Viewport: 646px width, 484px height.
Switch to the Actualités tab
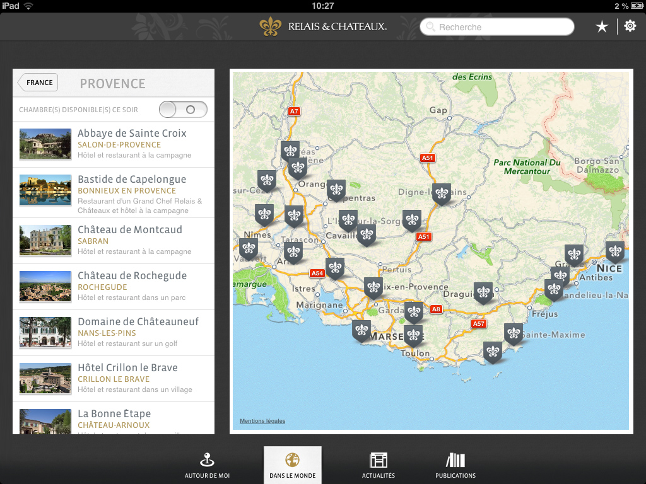(x=379, y=465)
